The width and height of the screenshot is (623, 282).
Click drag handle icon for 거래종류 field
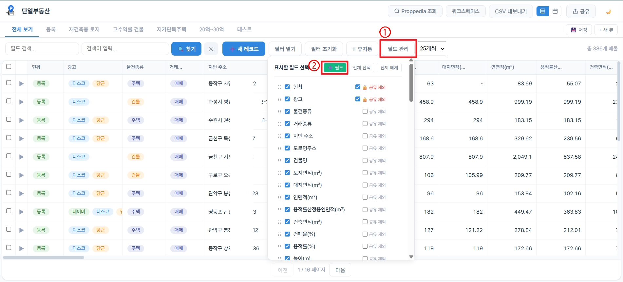pyautogui.click(x=279, y=124)
